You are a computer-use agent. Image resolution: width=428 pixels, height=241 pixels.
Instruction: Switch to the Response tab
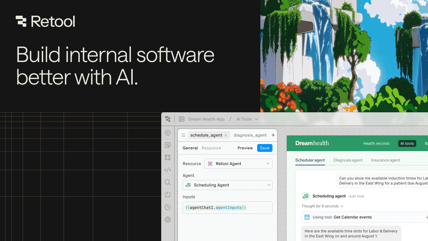[x=211, y=148]
